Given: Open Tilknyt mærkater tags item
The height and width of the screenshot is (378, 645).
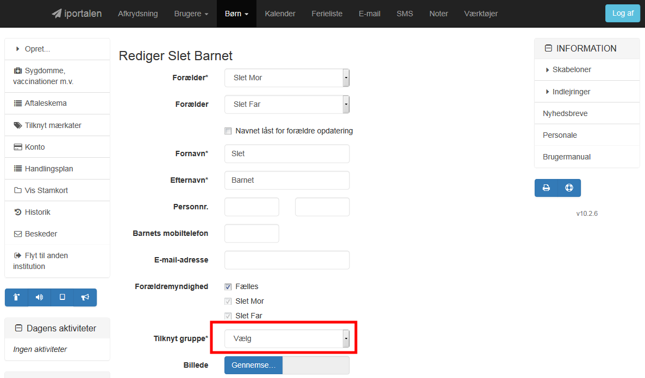Looking at the screenshot, I should pos(57,125).
